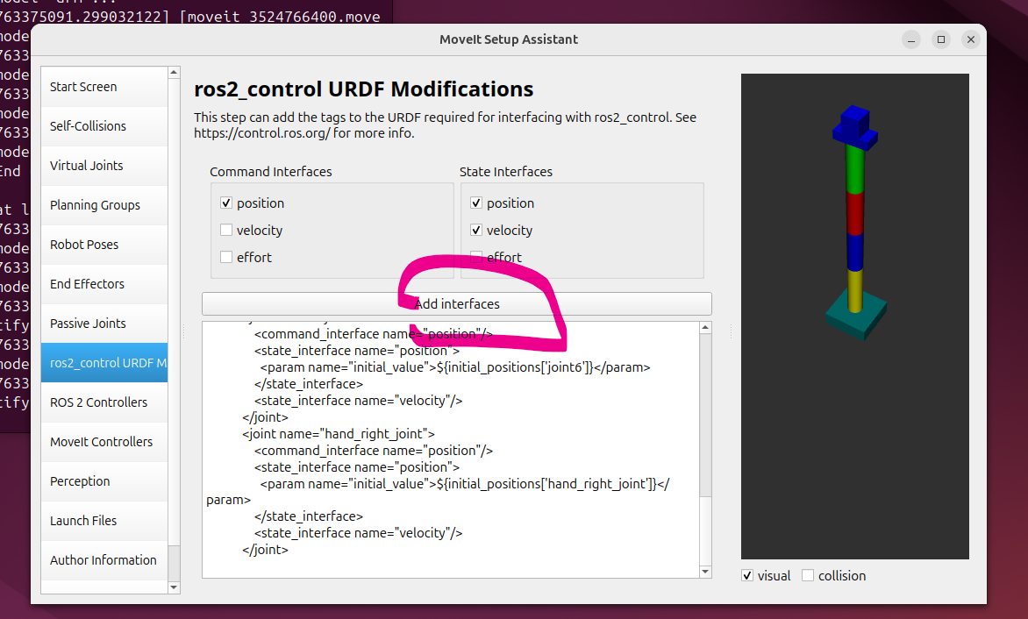
Task: Open ROS 2 Controllers step
Action: coord(104,402)
